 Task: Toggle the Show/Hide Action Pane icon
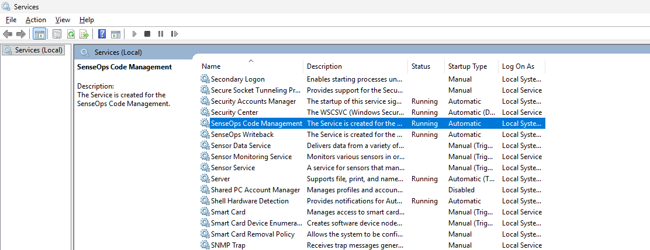[x=116, y=34]
